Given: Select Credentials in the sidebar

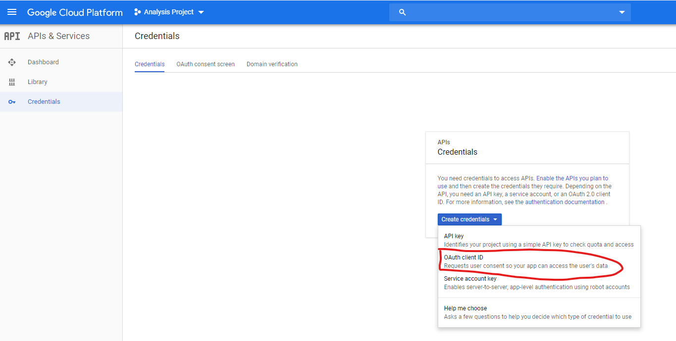Looking at the screenshot, I should 61,102.
